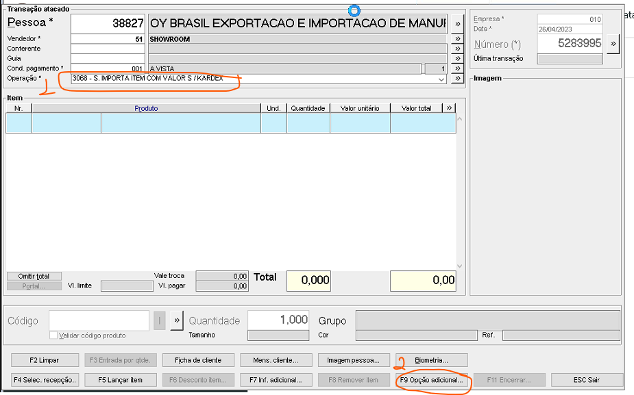Image resolution: width=634 pixels, height=395 pixels.
Task: Click the item list scrollbar down arrow
Action: [x=460, y=266]
